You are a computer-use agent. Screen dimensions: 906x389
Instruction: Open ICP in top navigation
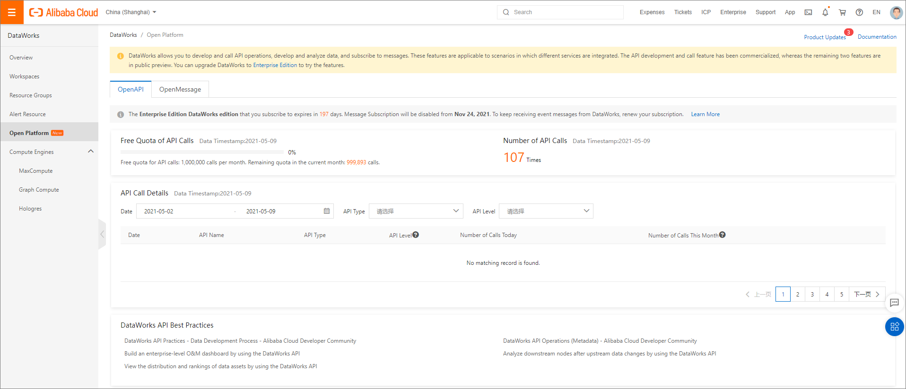[x=706, y=12]
